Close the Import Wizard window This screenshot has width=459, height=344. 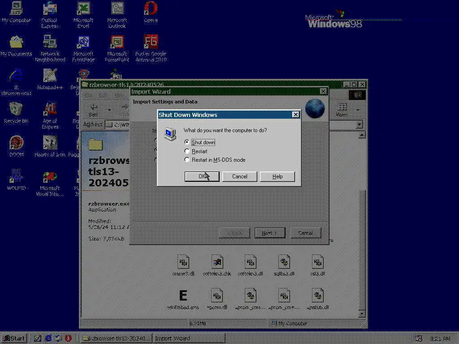323,91
